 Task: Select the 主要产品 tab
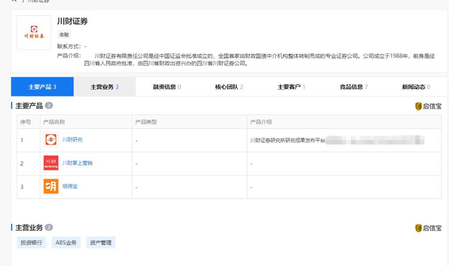(x=42, y=87)
